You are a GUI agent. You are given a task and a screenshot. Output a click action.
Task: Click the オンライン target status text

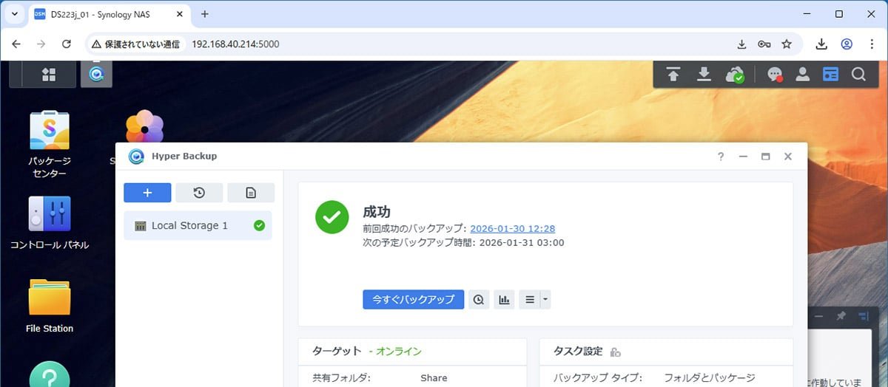click(x=399, y=352)
